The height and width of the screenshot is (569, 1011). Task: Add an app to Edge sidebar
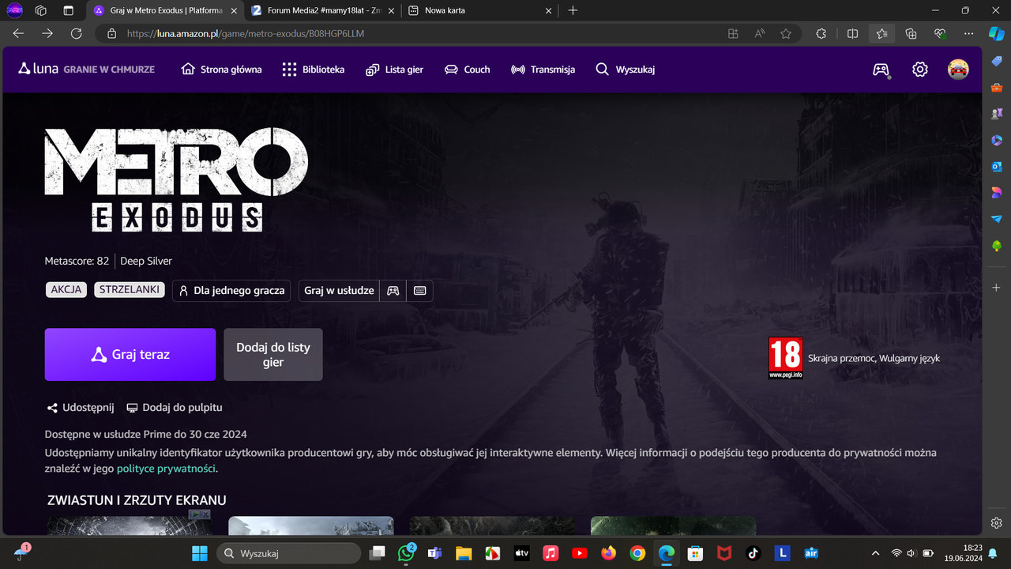[997, 288]
